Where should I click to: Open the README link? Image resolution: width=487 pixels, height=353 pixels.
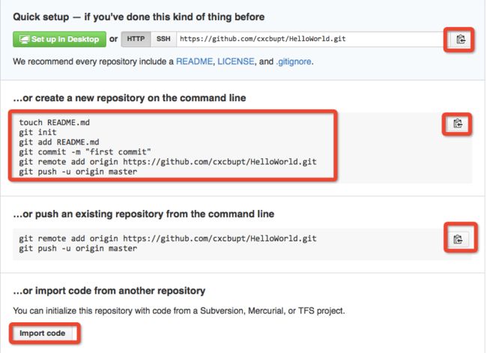[x=195, y=61]
